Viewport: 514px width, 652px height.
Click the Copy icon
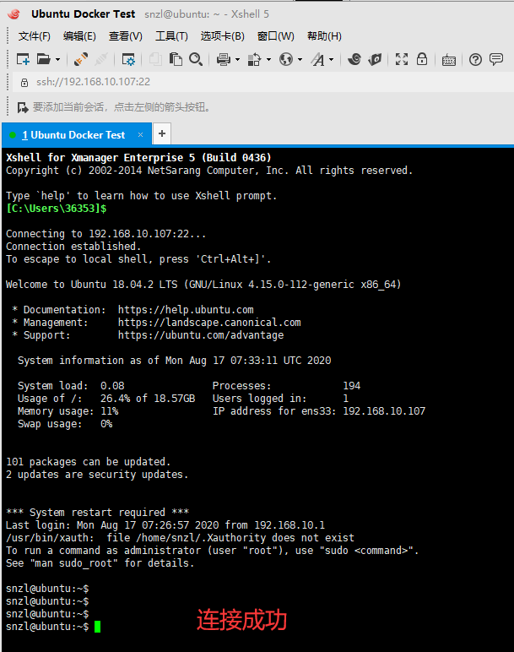click(155, 59)
